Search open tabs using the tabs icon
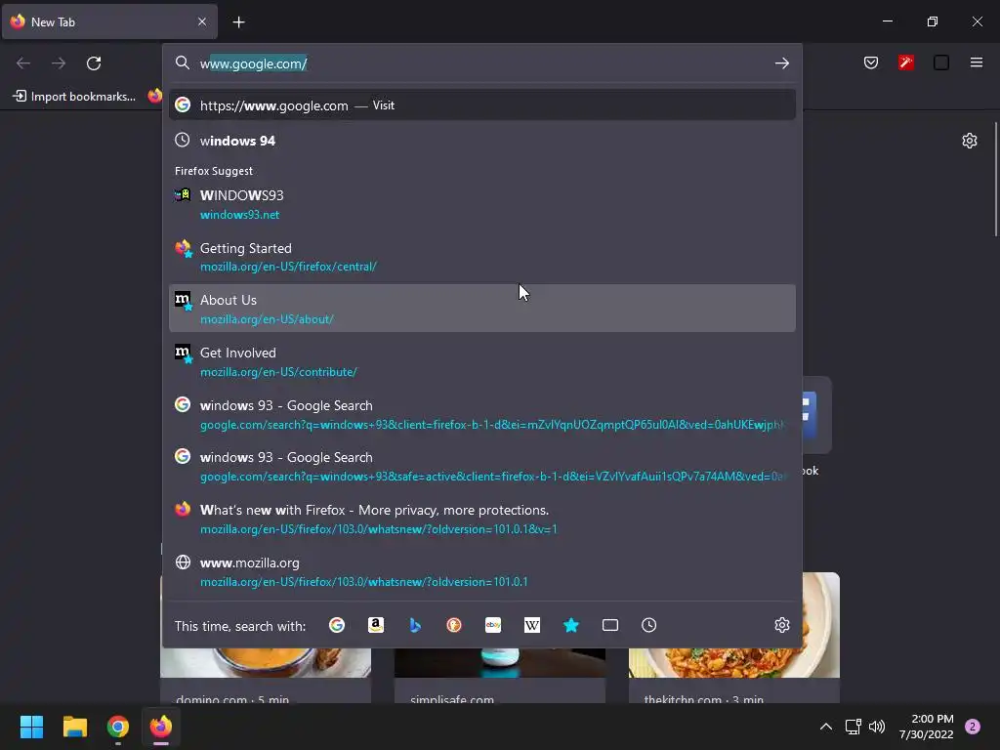 tap(610, 626)
